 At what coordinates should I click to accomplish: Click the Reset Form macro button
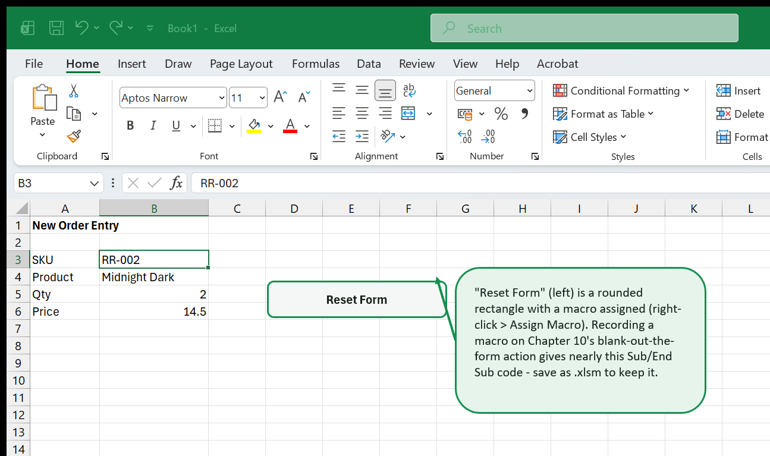[357, 300]
